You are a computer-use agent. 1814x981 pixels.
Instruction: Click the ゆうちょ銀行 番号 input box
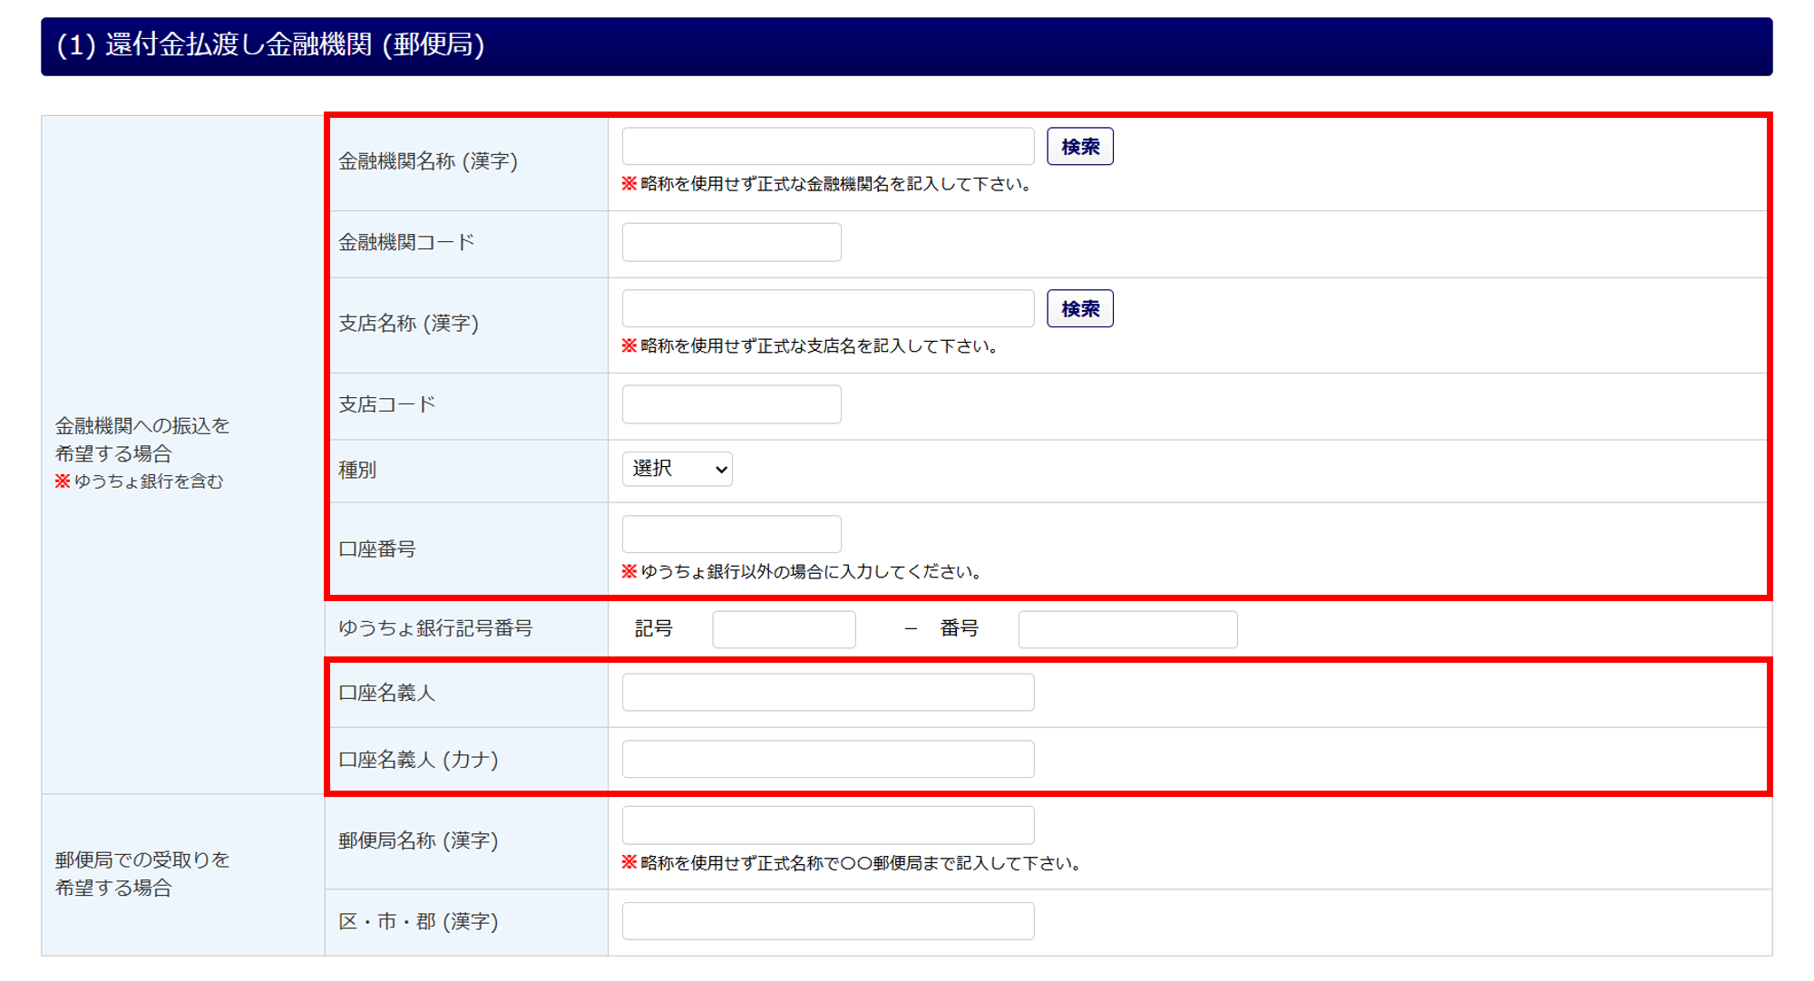pyautogui.click(x=1126, y=629)
